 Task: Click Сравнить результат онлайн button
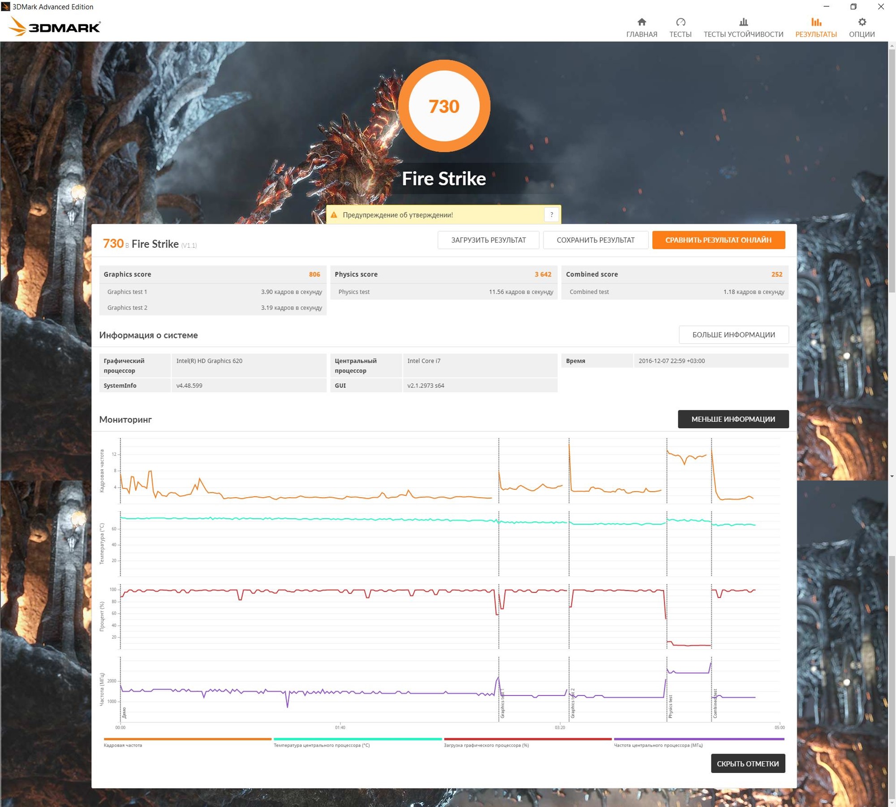coord(718,240)
